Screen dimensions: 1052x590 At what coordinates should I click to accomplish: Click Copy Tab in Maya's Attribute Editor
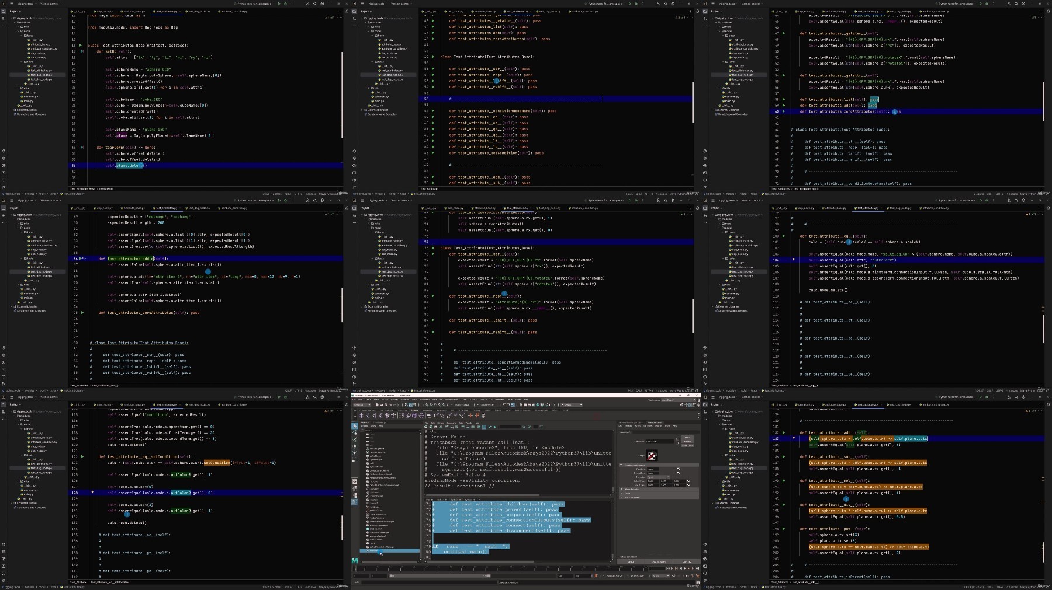(x=687, y=561)
